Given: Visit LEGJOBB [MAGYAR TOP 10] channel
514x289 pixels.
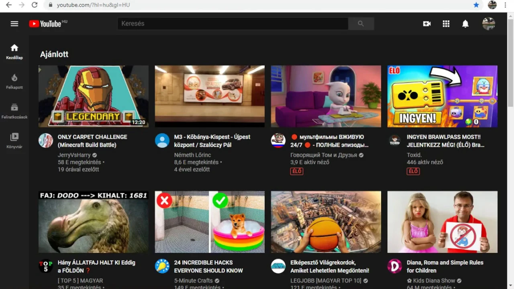Looking at the screenshot, I should (x=326, y=281).
